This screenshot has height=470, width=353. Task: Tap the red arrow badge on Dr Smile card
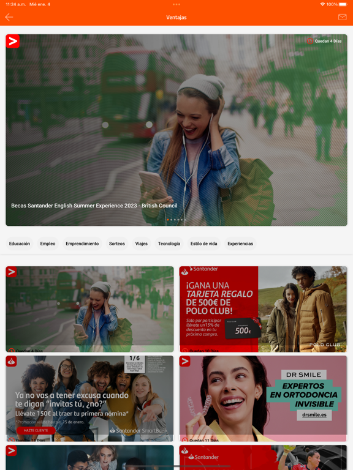click(x=184, y=361)
